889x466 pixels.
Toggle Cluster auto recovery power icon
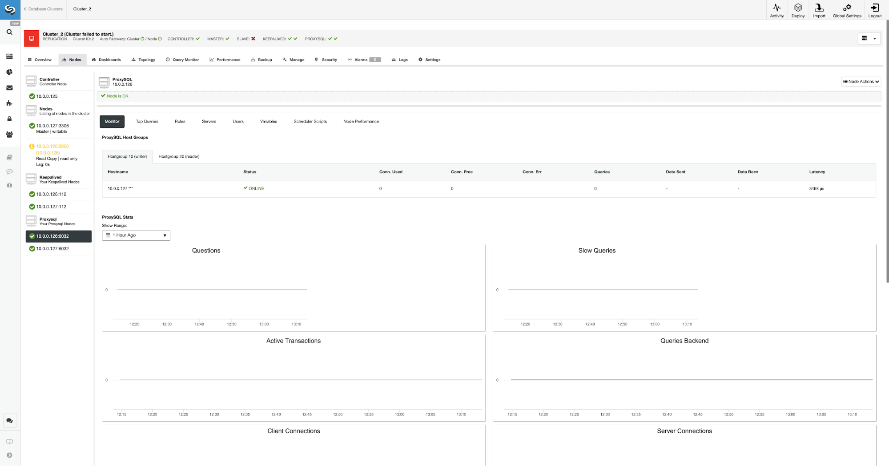coord(142,39)
